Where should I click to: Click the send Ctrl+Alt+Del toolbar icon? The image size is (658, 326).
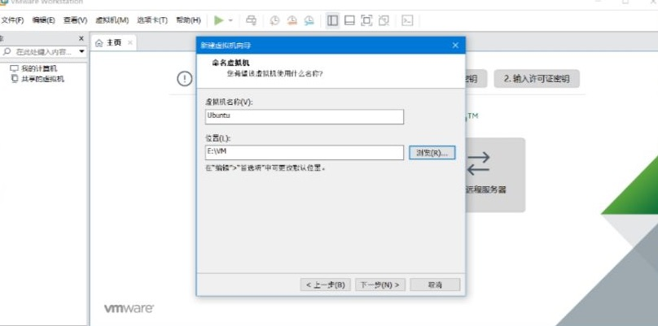pyautogui.click(x=251, y=20)
